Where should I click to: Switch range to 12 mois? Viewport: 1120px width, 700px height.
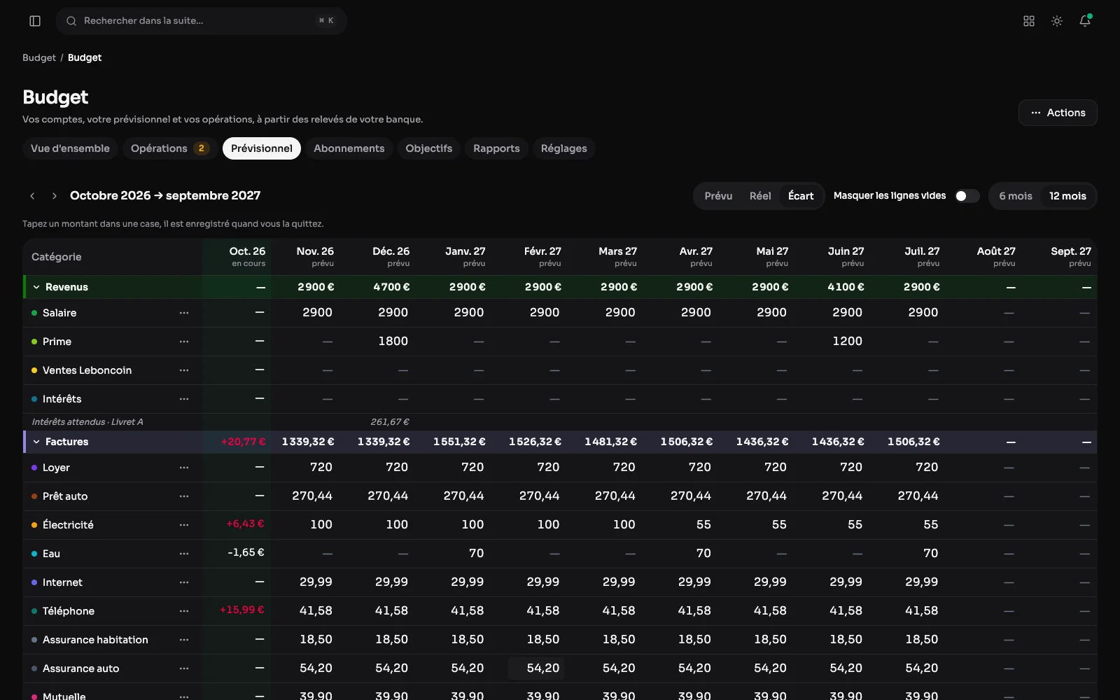[1067, 196]
